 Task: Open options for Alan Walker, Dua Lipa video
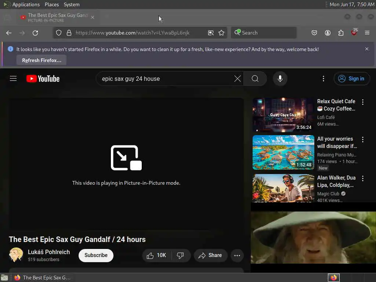[x=362, y=178]
